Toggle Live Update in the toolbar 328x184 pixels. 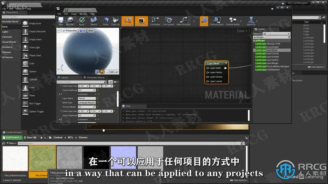[168, 21]
